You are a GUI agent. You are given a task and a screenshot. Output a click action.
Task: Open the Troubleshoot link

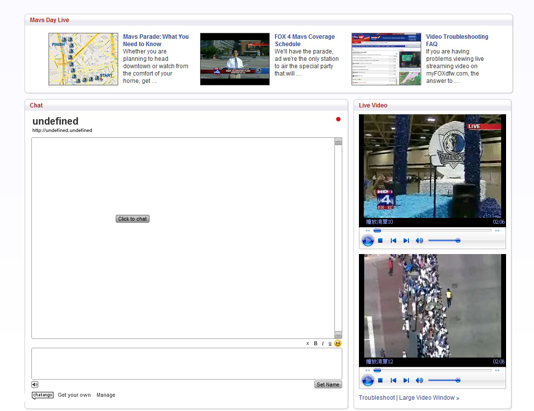pyautogui.click(x=377, y=398)
